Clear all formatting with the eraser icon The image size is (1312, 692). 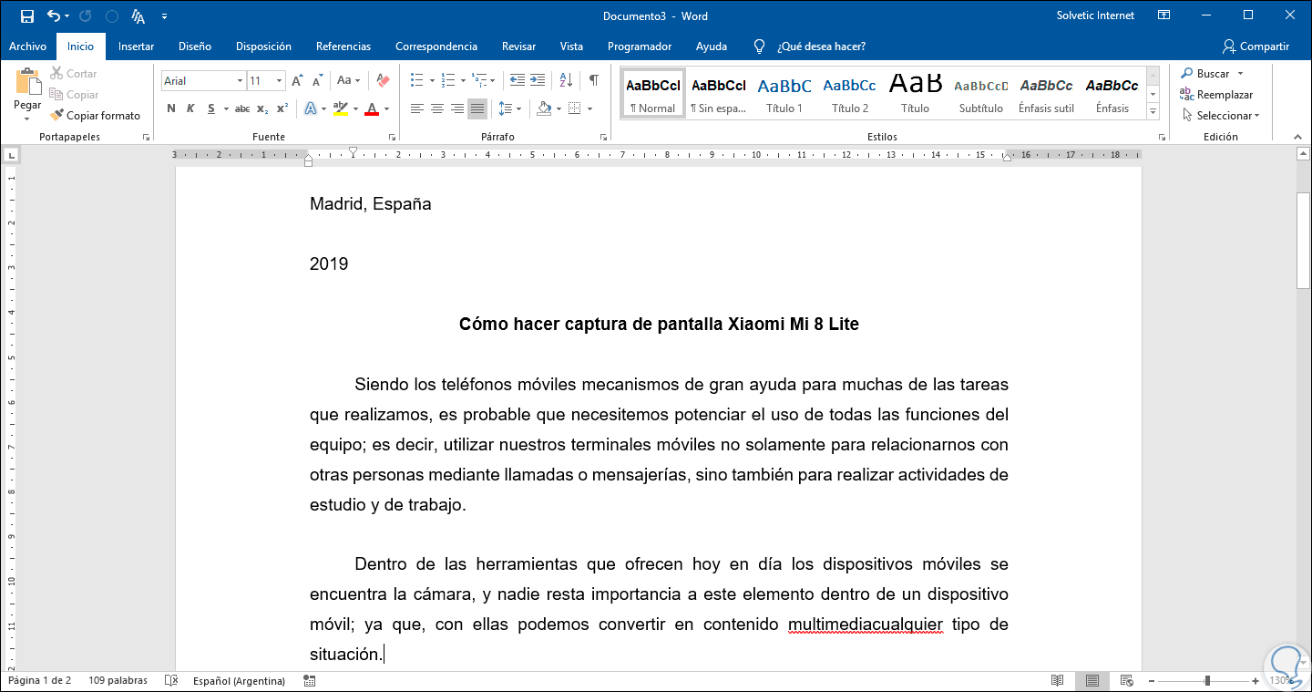(383, 81)
